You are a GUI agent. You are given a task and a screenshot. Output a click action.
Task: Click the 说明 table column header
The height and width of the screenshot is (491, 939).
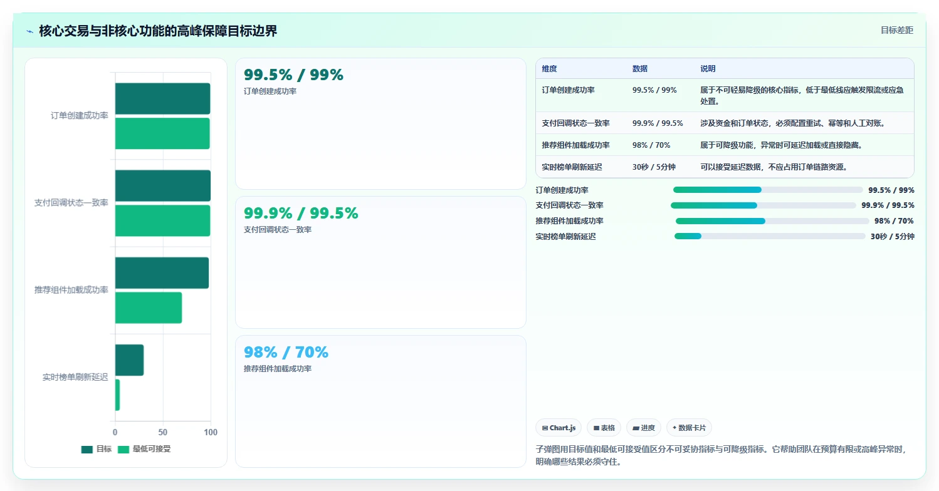tap(708, 69)
